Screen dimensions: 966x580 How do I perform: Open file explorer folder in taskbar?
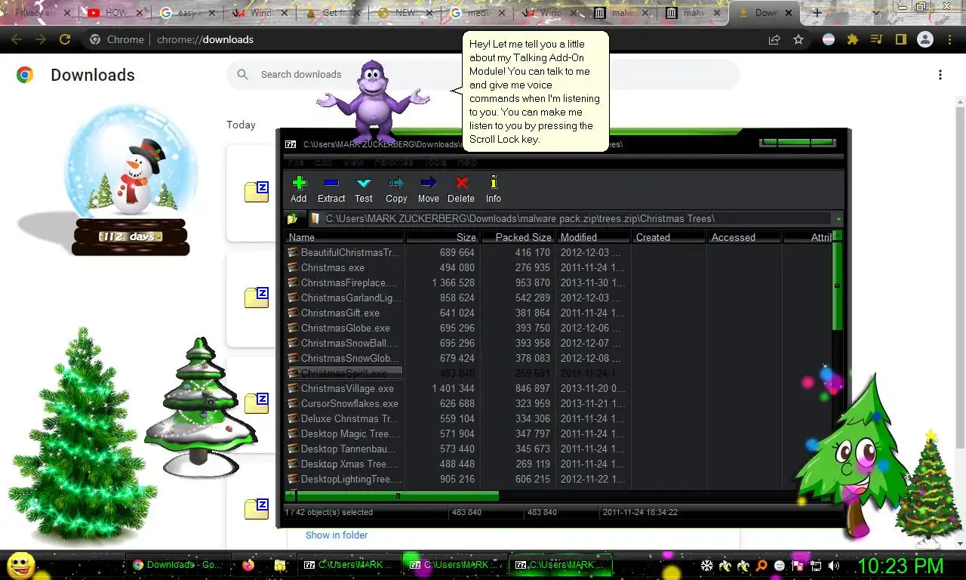click(280, 565)
